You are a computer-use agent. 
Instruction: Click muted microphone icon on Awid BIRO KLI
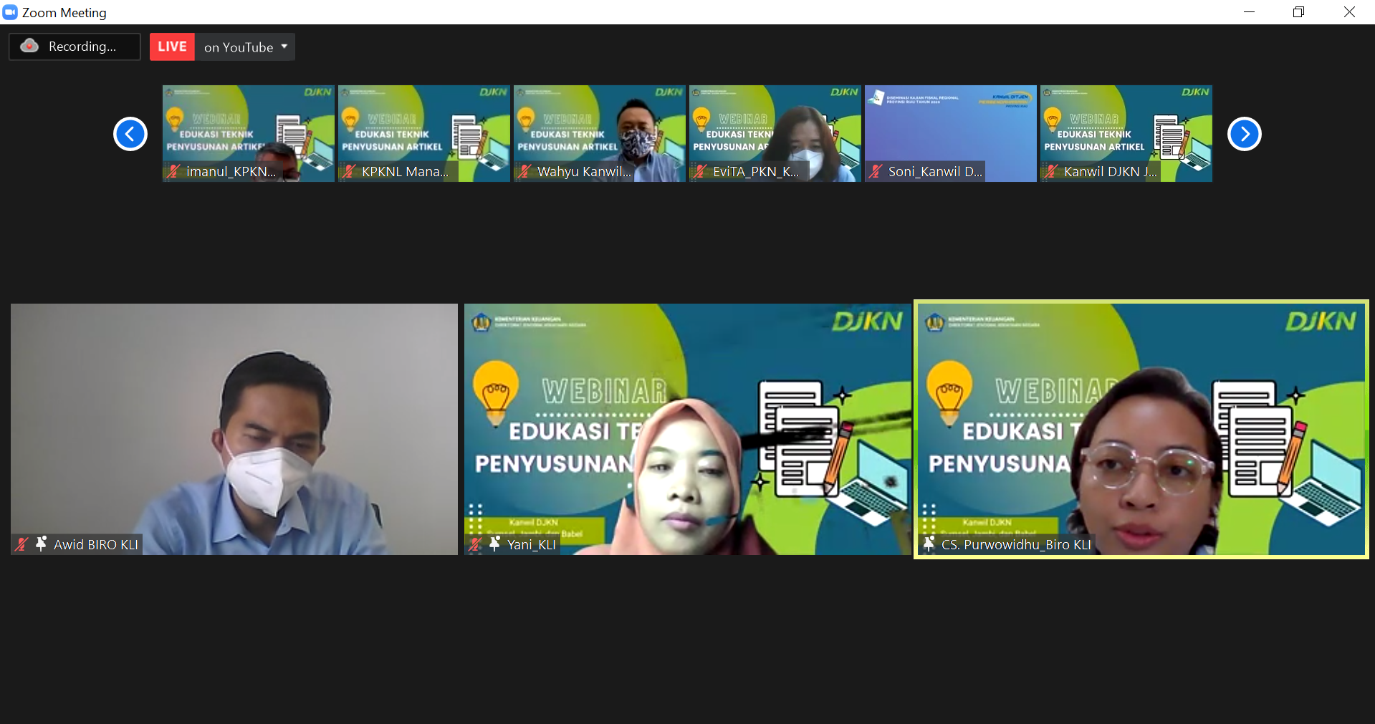[x=21, y=544]
